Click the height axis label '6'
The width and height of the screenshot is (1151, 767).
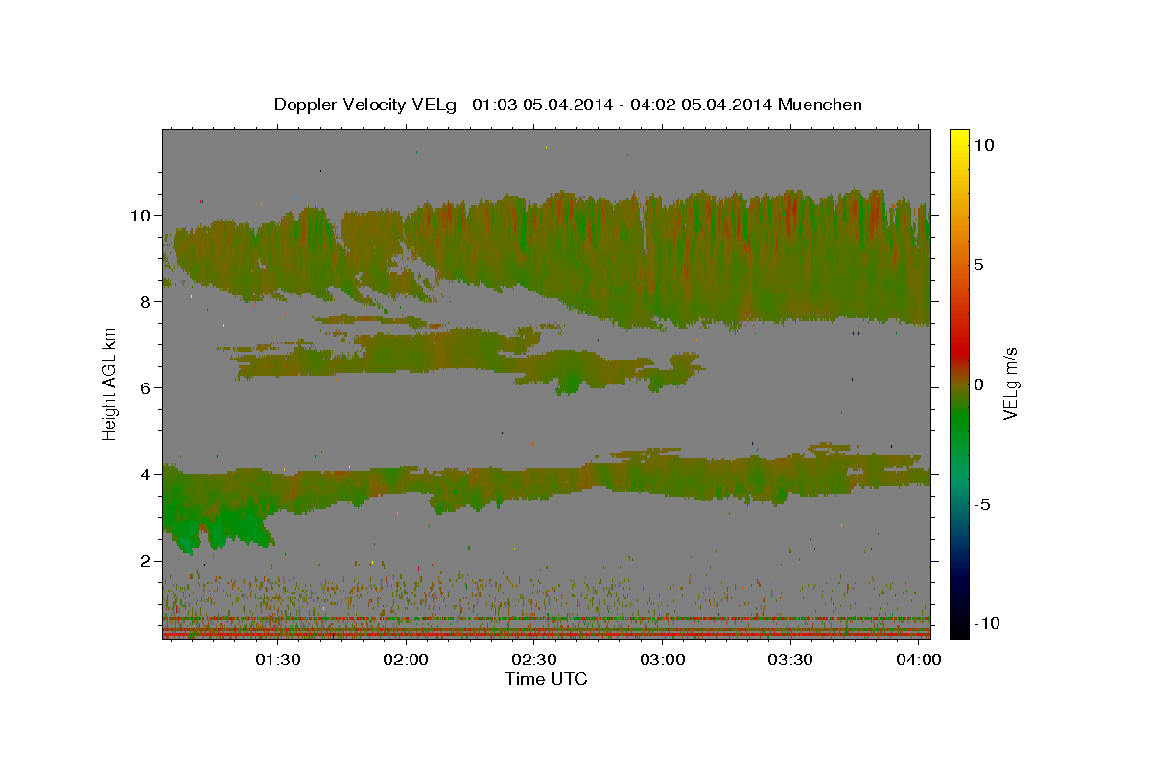click(x=145, y=388)
